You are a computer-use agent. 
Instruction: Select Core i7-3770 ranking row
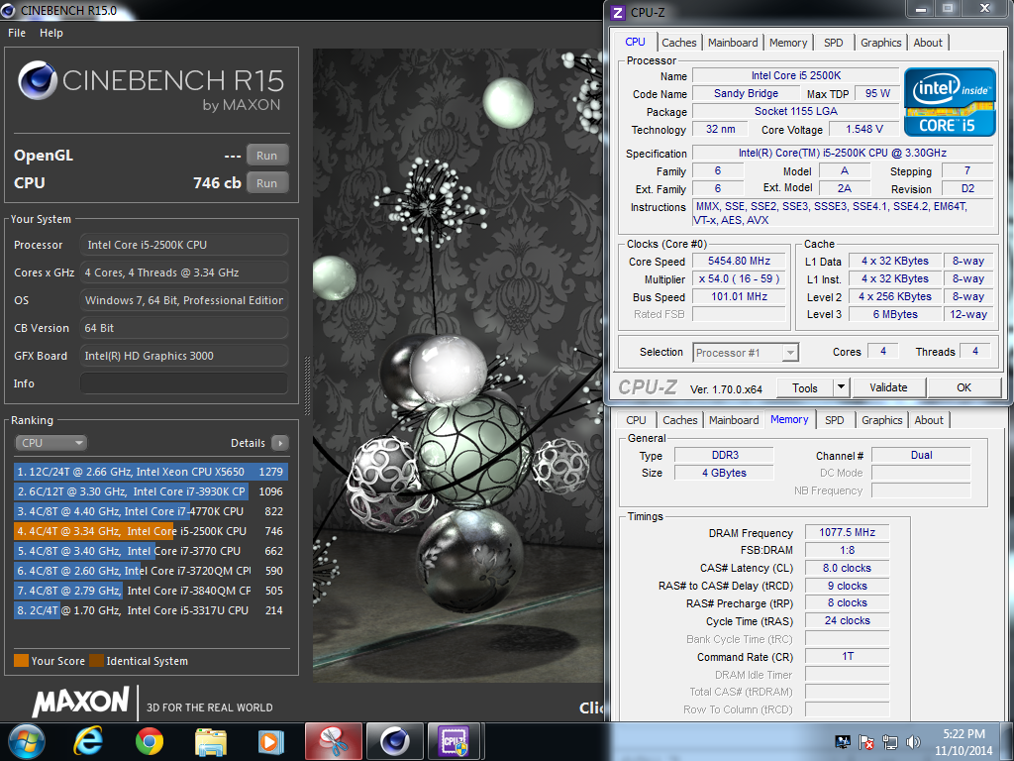(x=151, y=551)
